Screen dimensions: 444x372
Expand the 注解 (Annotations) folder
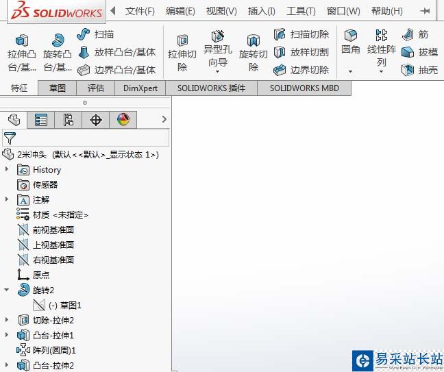click(x=7, y=199)
